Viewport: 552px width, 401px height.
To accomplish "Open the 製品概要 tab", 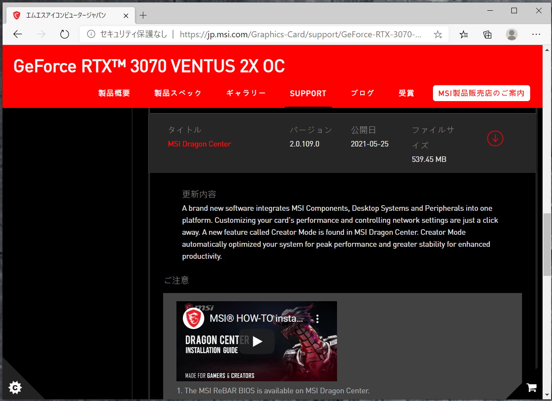I will pos(114,93).
